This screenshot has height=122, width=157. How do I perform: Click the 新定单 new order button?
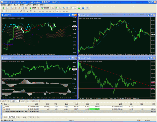pos(33,8)
